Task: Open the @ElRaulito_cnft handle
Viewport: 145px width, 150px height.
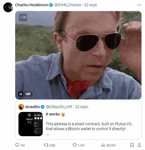Action: click(x=59, y=107)
